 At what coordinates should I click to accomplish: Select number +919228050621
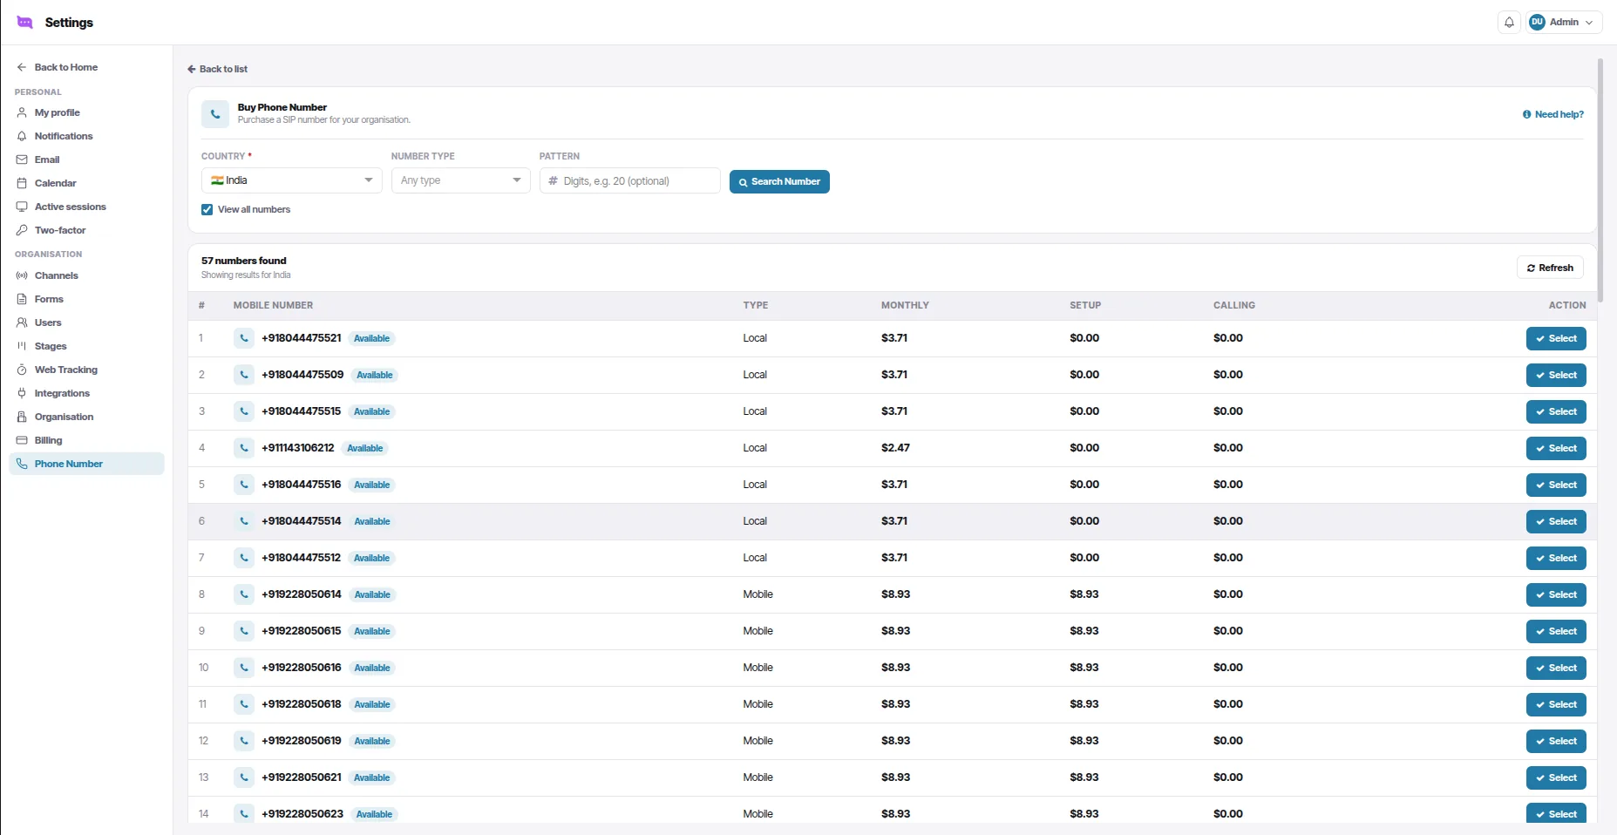coord(1556,777)
